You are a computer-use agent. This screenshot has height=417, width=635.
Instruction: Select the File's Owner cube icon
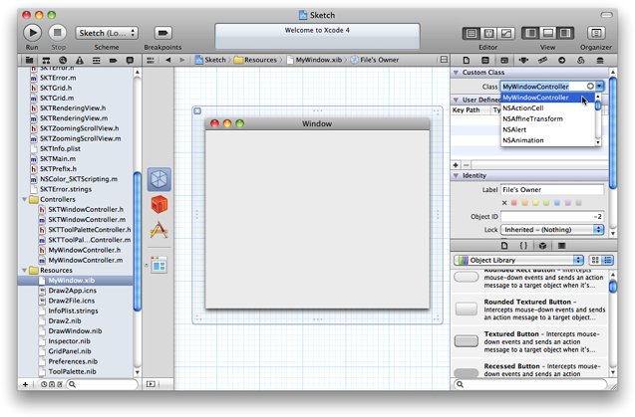pos(159,179)
